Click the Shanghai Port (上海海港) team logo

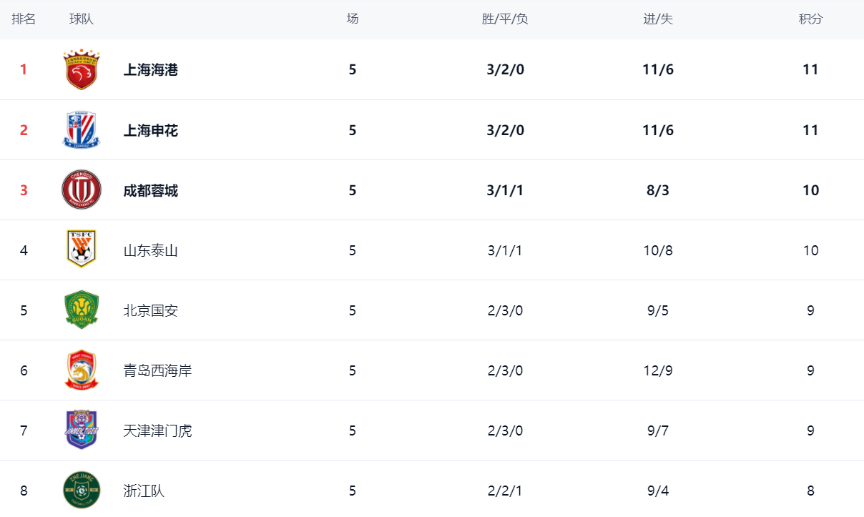pyautogui.click(x=81, y=69)
